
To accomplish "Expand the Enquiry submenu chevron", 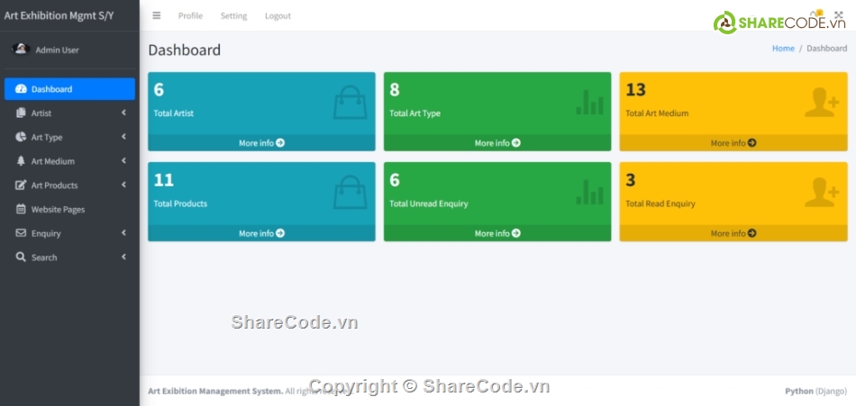I will click(124, 232).
